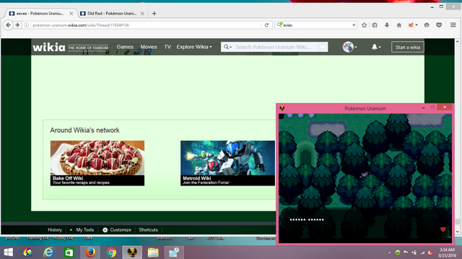Image resolution: width=462 pixels, height=259 pixels.
Task: Show hidden system tray icons arrow
Action: click(389, 253)
